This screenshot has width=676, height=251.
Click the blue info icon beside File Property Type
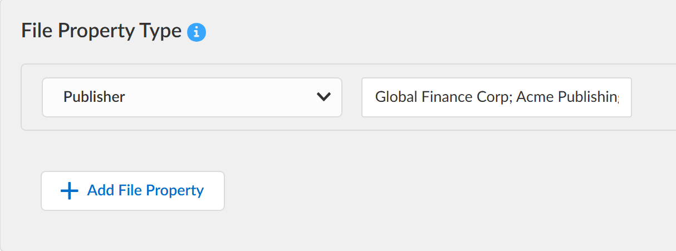tap(197, 32)
